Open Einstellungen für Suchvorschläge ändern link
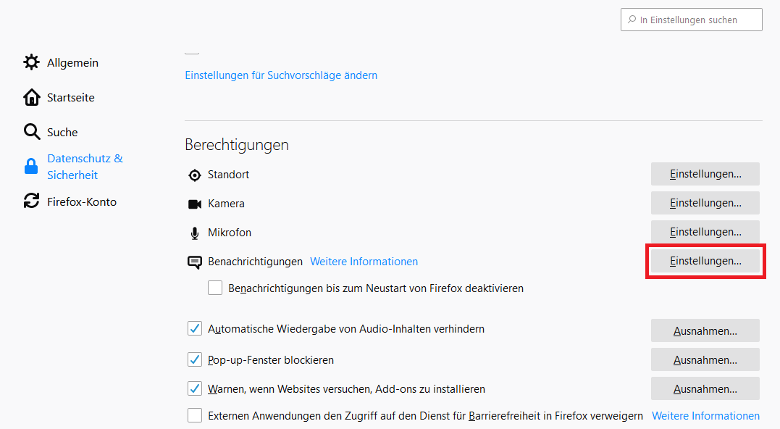 281,75
